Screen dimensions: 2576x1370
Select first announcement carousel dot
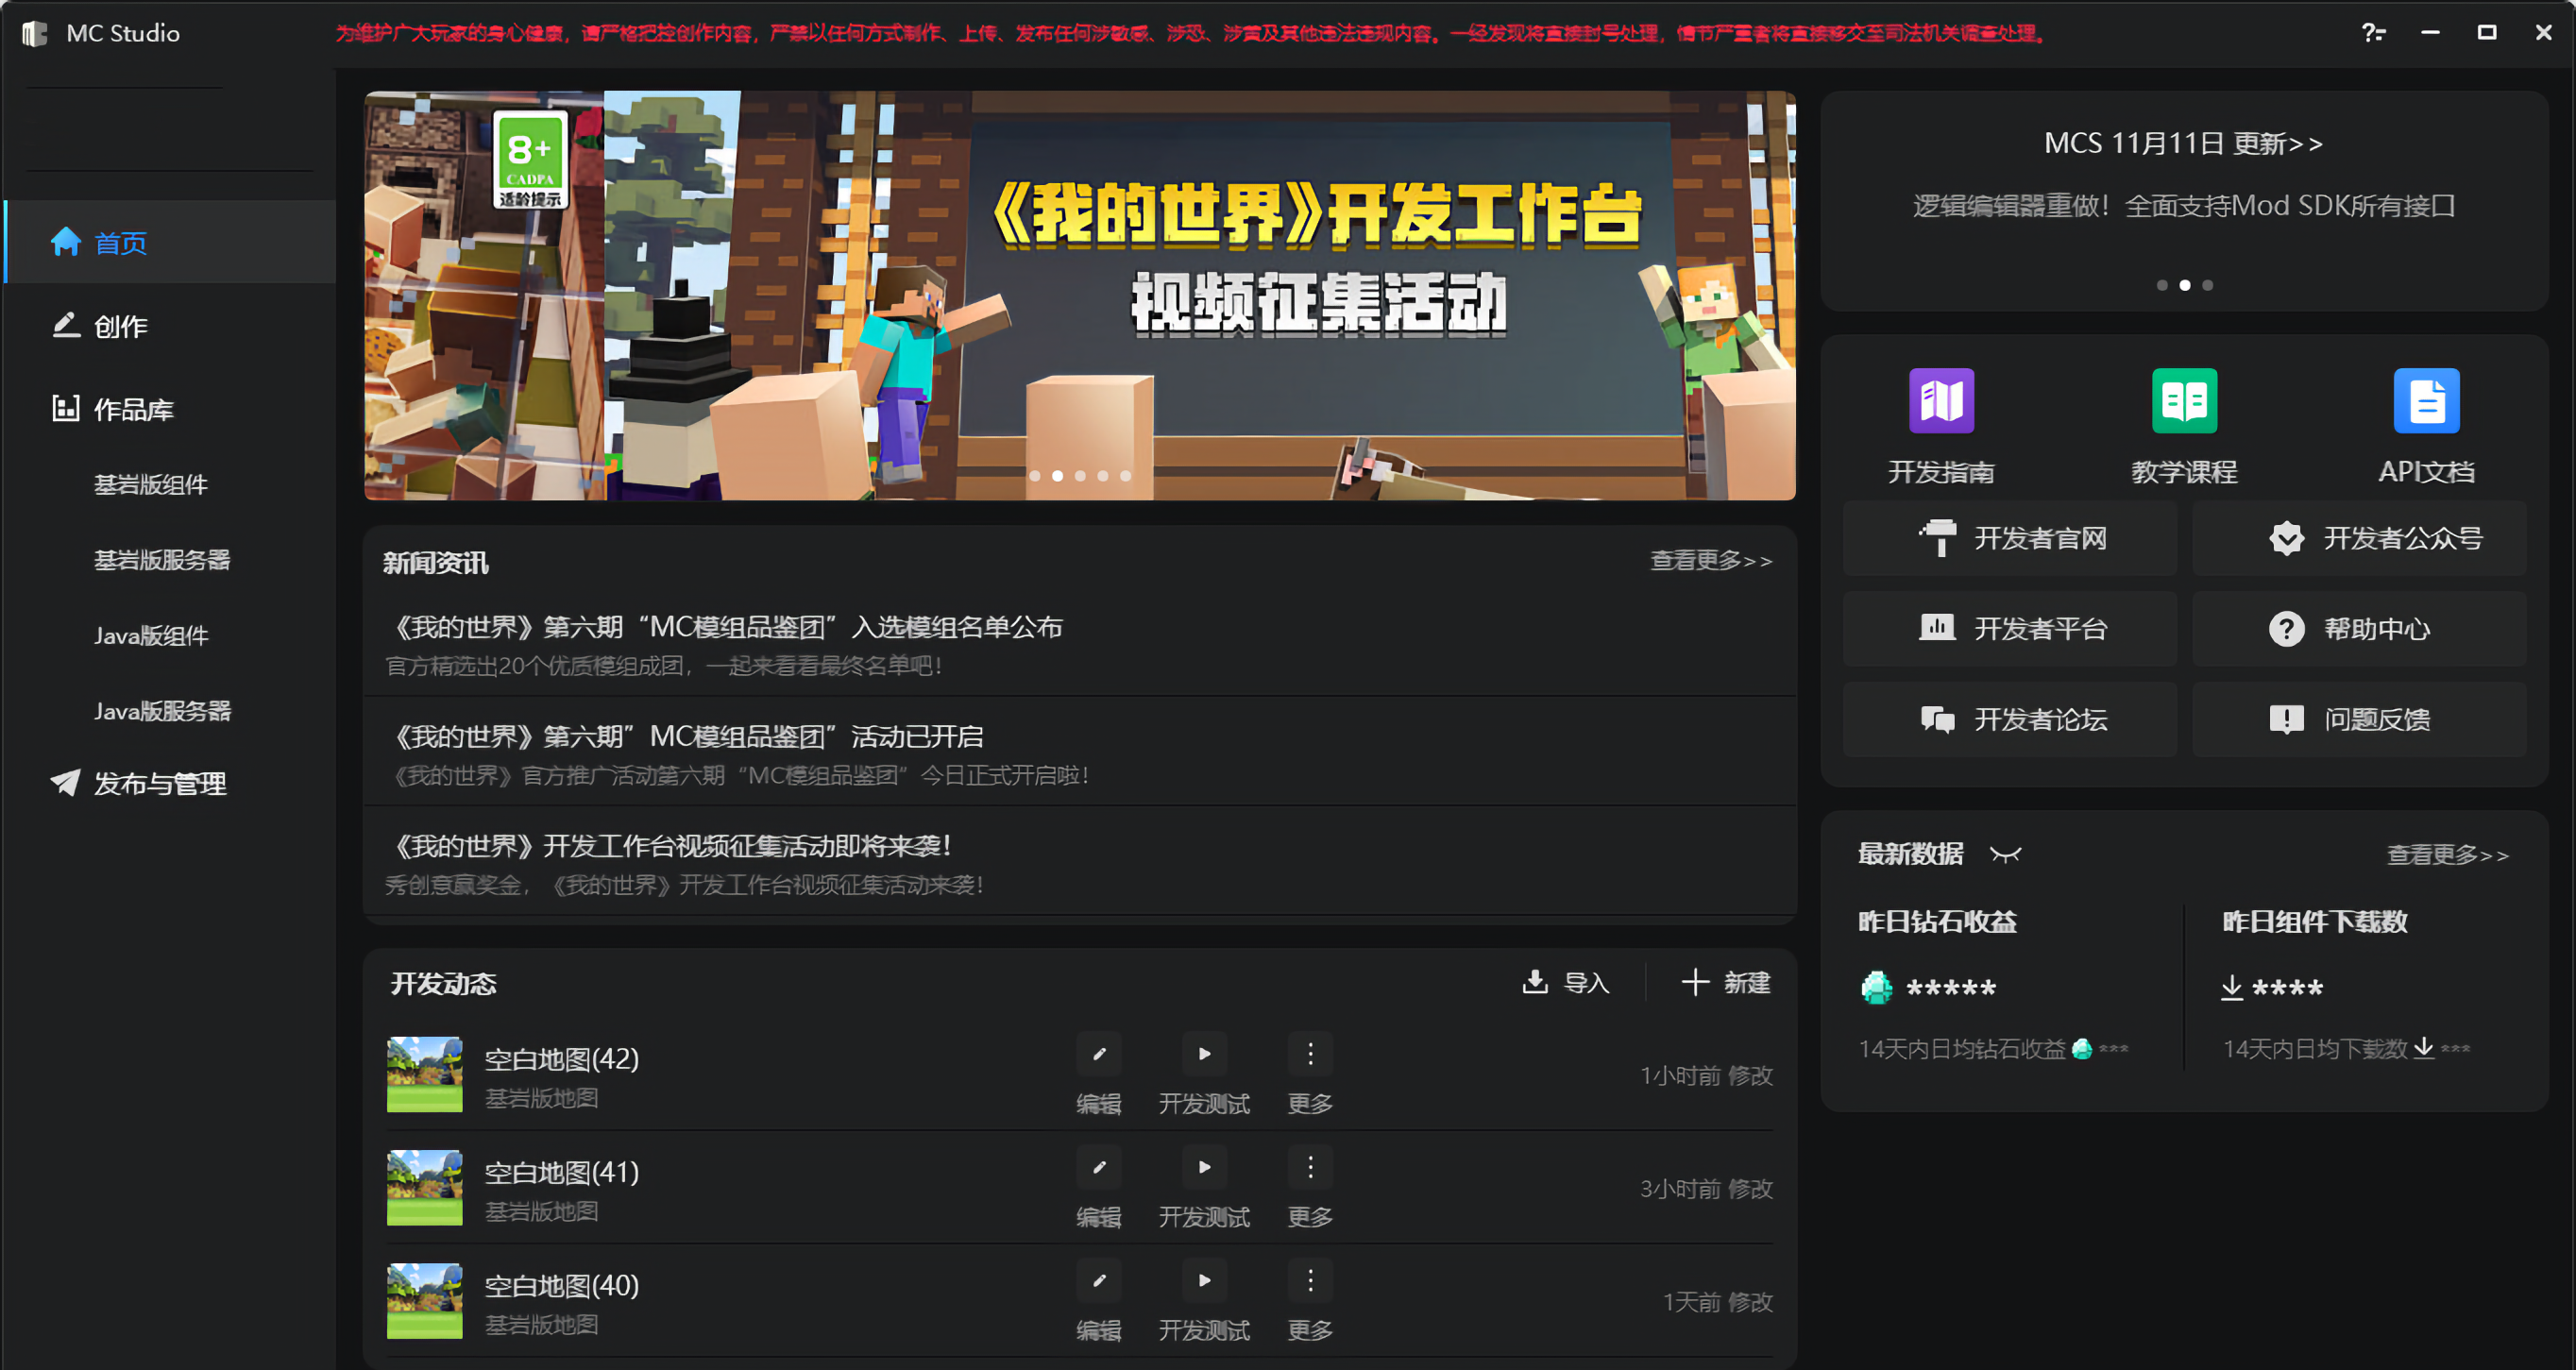pyautogui.click(x=2162, y=285)
